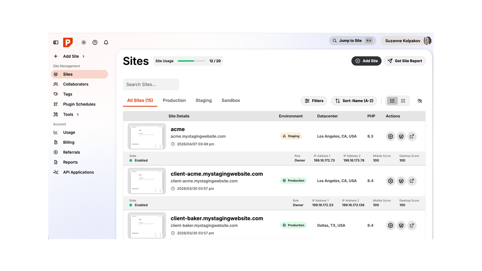Select Sites in the sidebar

[x=80, y=74]
